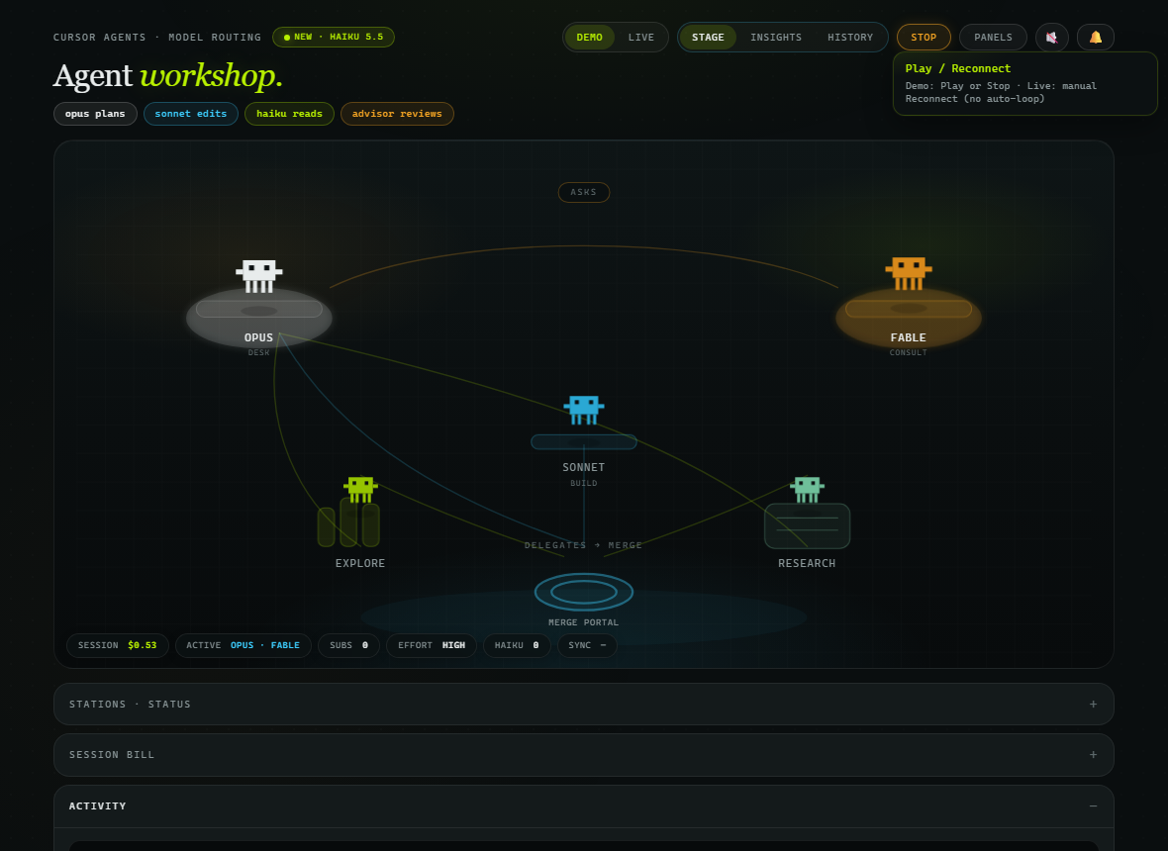Click the Delegates Merge label
This screenshot has height=851, width=1168.
pyautogui.click(x=583, y=546)
